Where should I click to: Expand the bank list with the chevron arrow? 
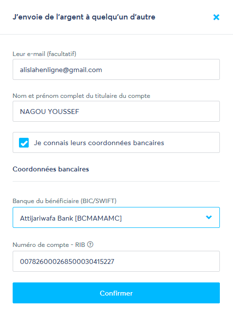tap(209, 217)
